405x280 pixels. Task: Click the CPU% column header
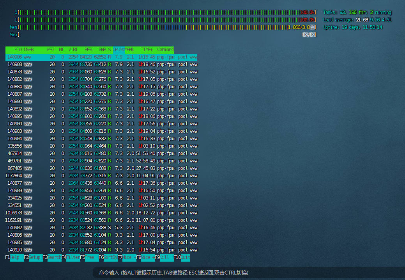[x=119, y=50]
